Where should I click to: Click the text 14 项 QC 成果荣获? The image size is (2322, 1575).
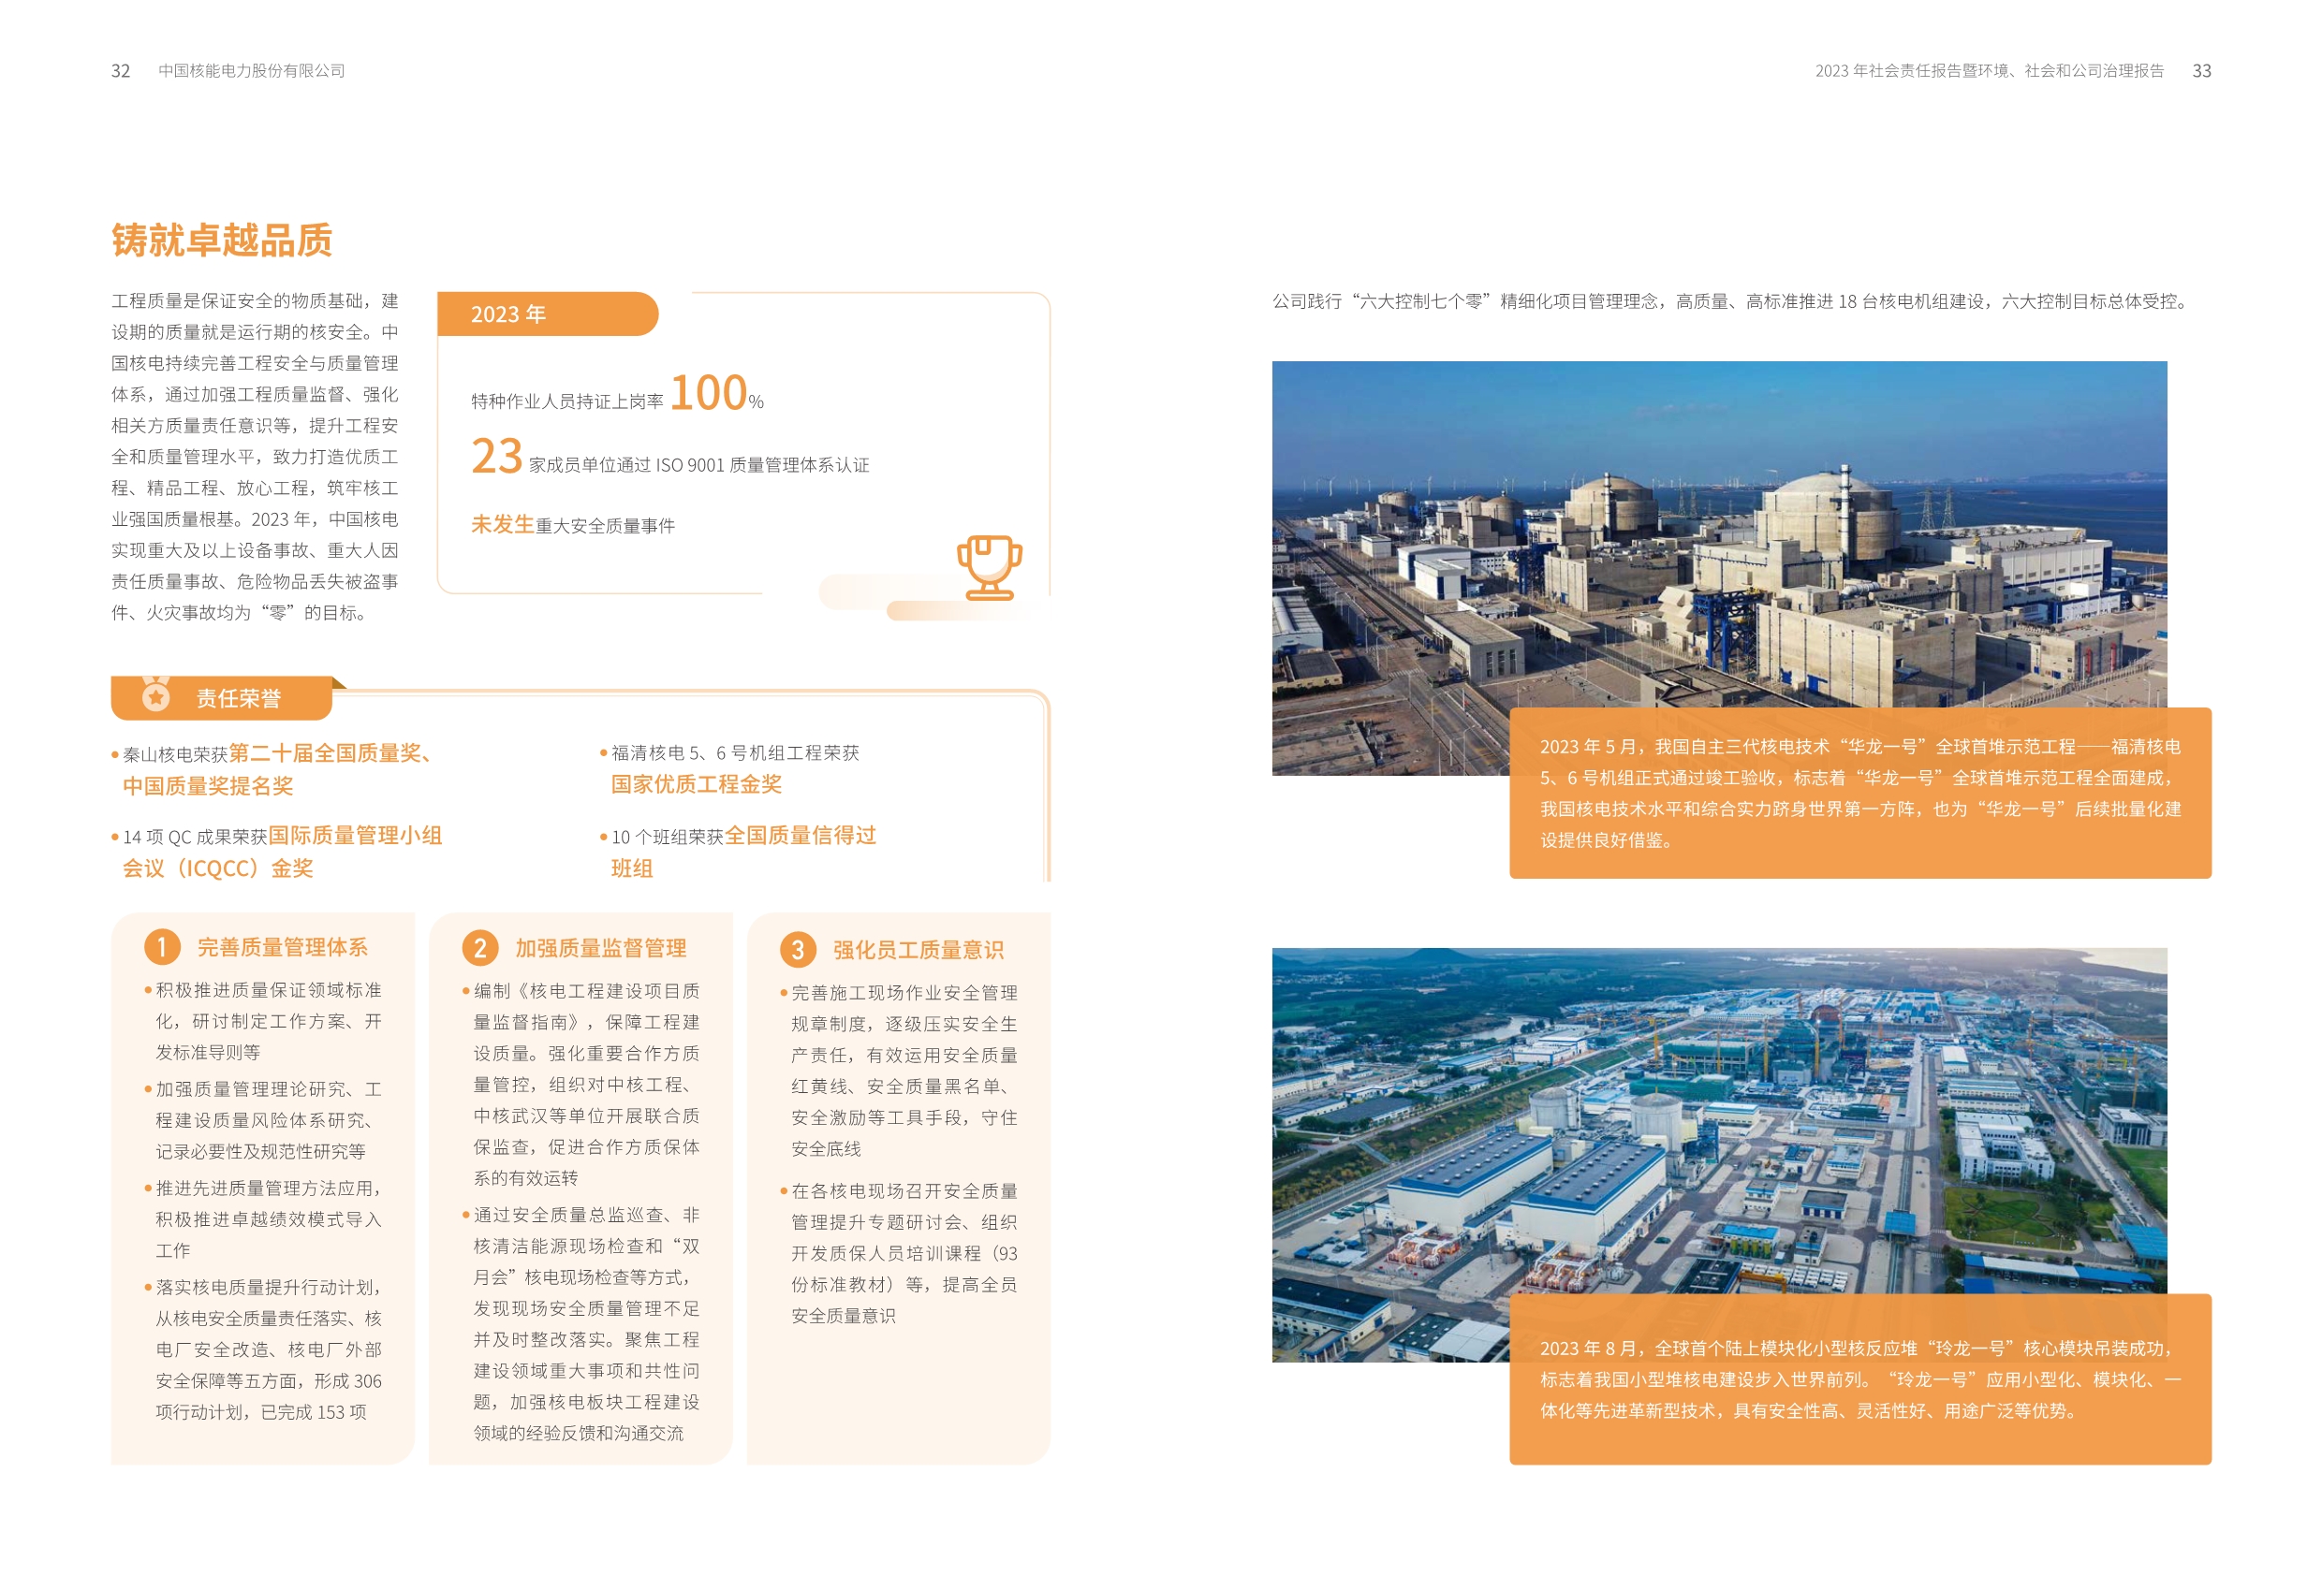[195, 837]
